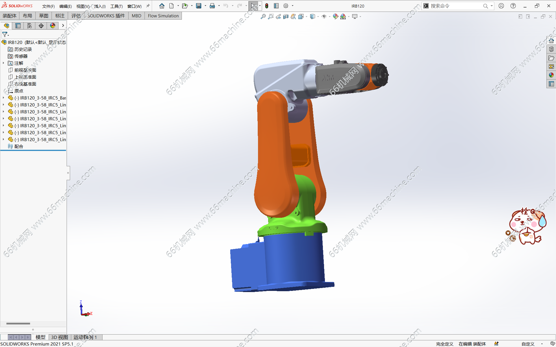The image size is (556, 347).
Task: Open the 工具(T) menu
Action: (116, 6)
